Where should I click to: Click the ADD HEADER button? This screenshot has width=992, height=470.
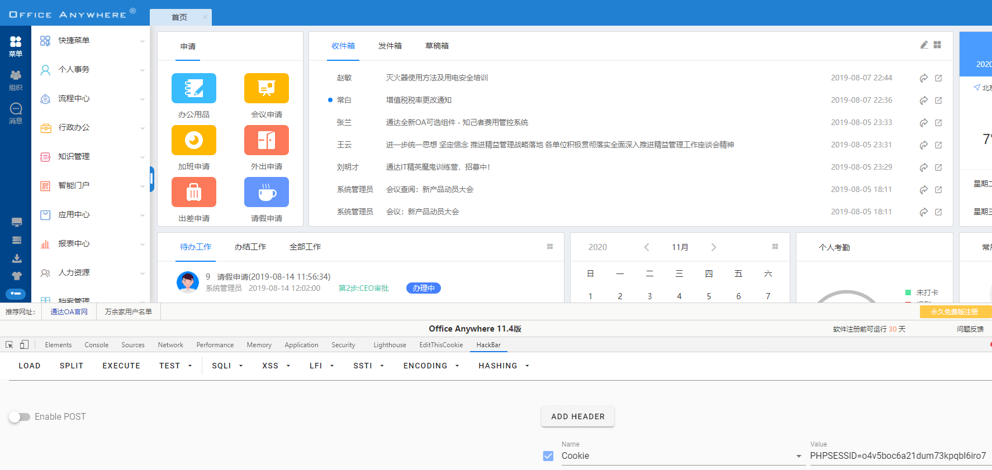pos(577,416)
